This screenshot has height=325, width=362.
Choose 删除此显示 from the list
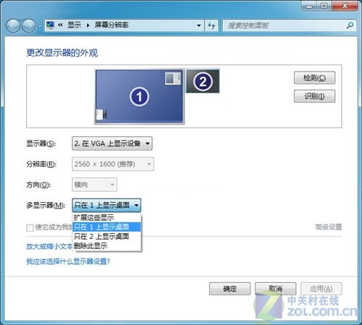(106, 246)
